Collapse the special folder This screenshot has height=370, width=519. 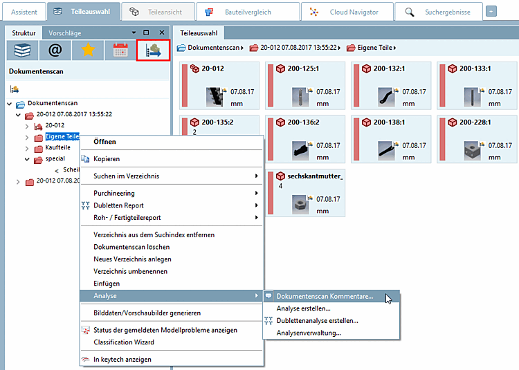pyautogui.click(x=27, y=159)
